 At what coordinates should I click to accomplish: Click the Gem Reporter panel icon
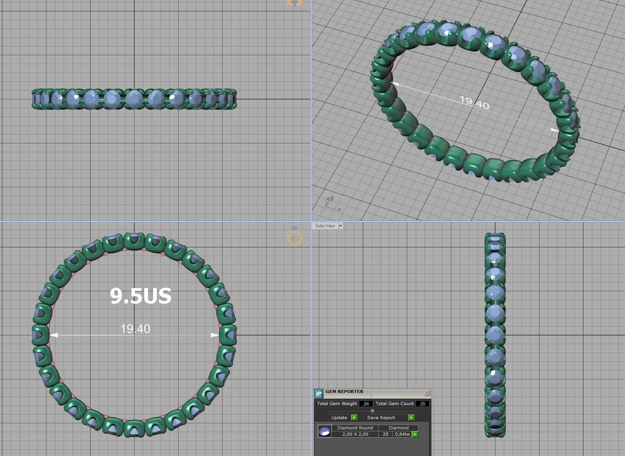pos(319,393)
